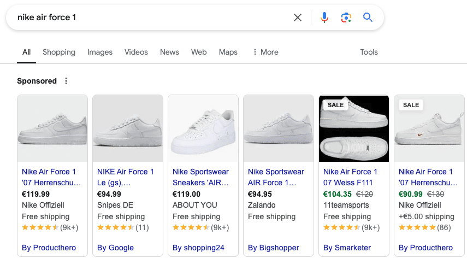The width and height of the screenshot is (467, 264).
Task: Open the Snipes DE shoe thumbnail
Action: point(128,128)
